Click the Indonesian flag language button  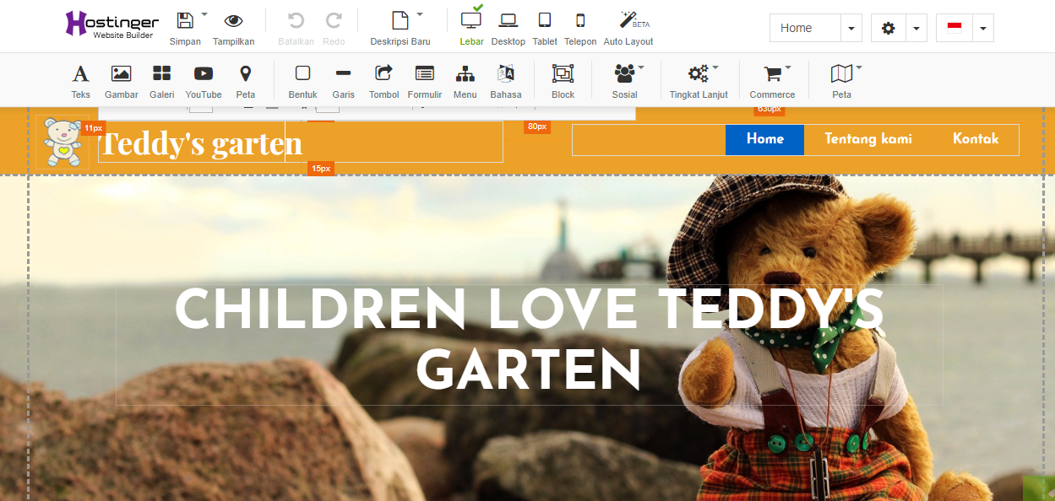pyautogui.click(x=954, y=28)
